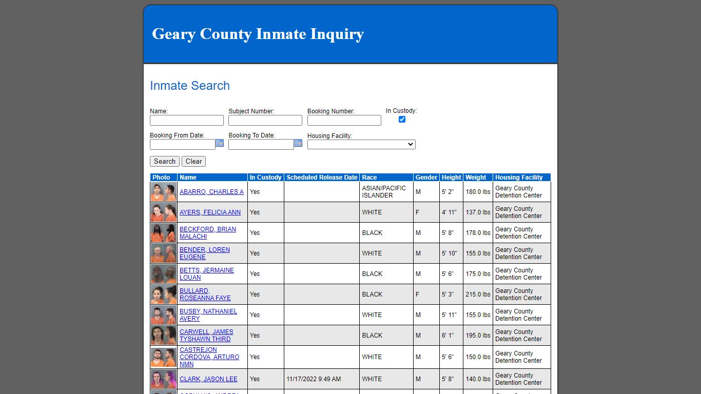This screenshot has height=394, width=701.
Task: Click the Photo column header
Action: [164, 178]
